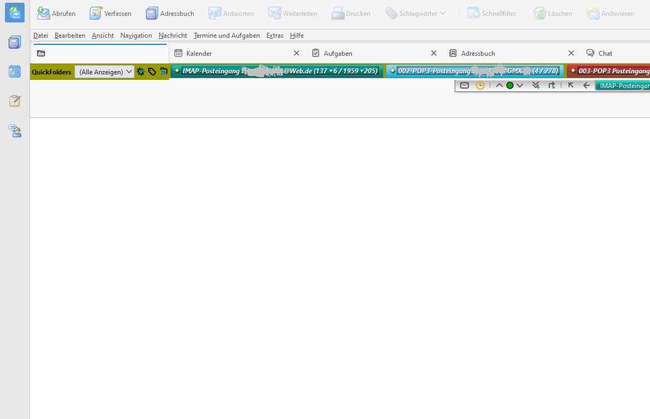Open QuickFolders settings gear icon
The width and height of the screenshot is (650, 419).
click(141, 72)
